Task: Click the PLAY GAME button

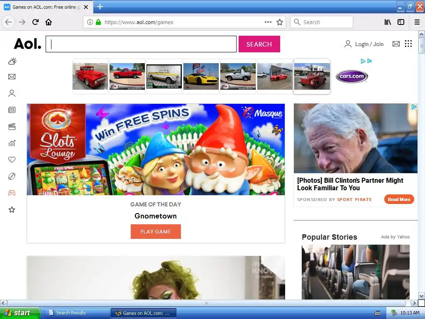Action: click(156, 231)
